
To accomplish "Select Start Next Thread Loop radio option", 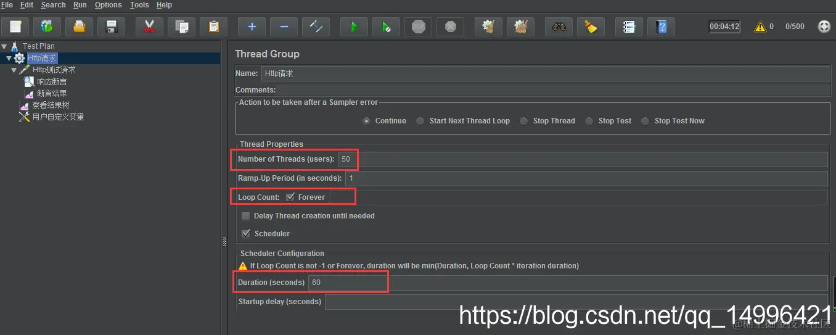I will [x=420, y=121].
